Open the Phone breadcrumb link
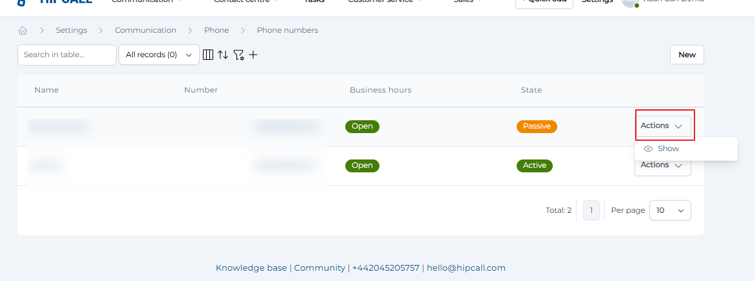755x281 pixels. tap(216, 30)
